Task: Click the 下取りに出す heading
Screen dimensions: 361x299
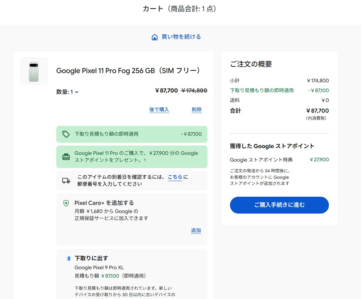Action: 91,258
